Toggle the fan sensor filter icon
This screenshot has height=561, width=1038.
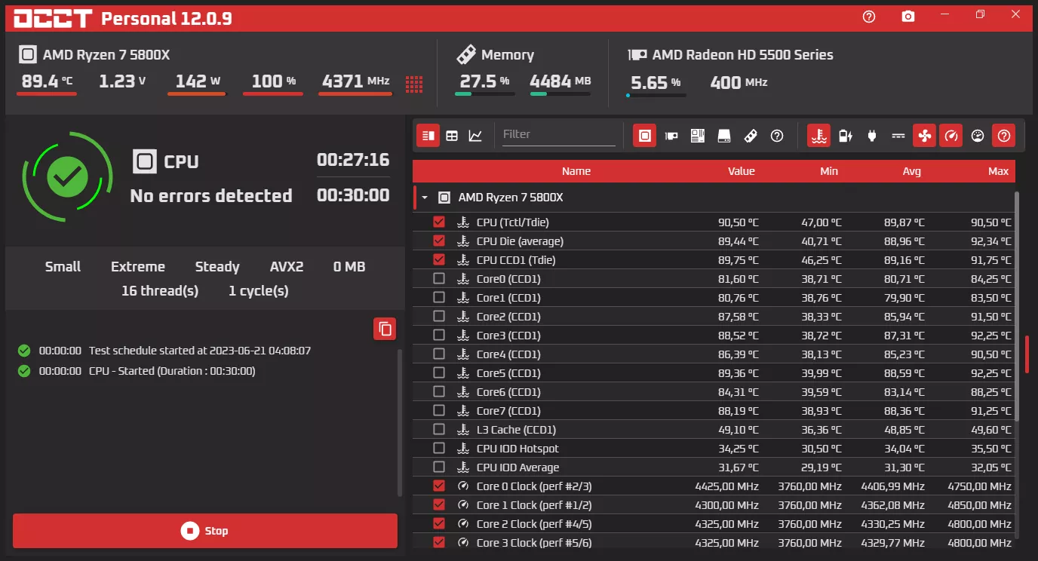click(x=925, y=136)
